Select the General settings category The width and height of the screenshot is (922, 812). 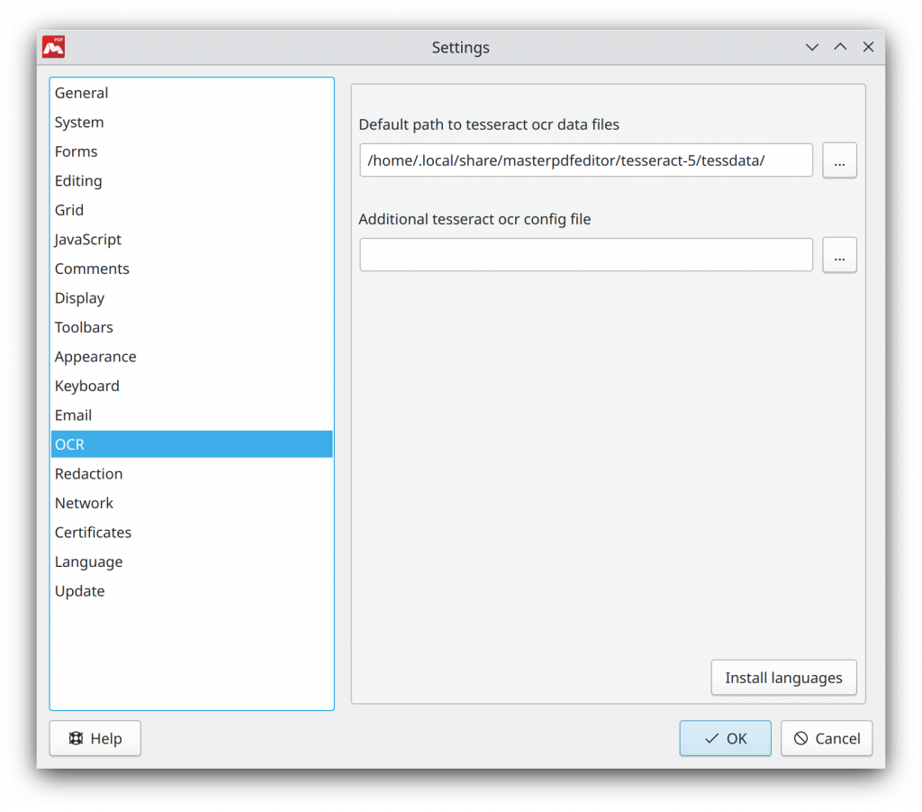click(x=81, y=93)
